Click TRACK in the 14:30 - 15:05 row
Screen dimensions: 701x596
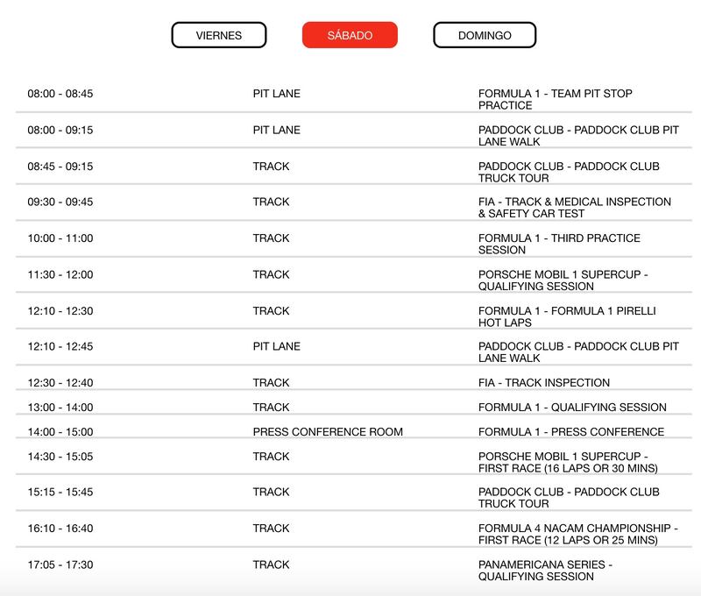point(271,457)
